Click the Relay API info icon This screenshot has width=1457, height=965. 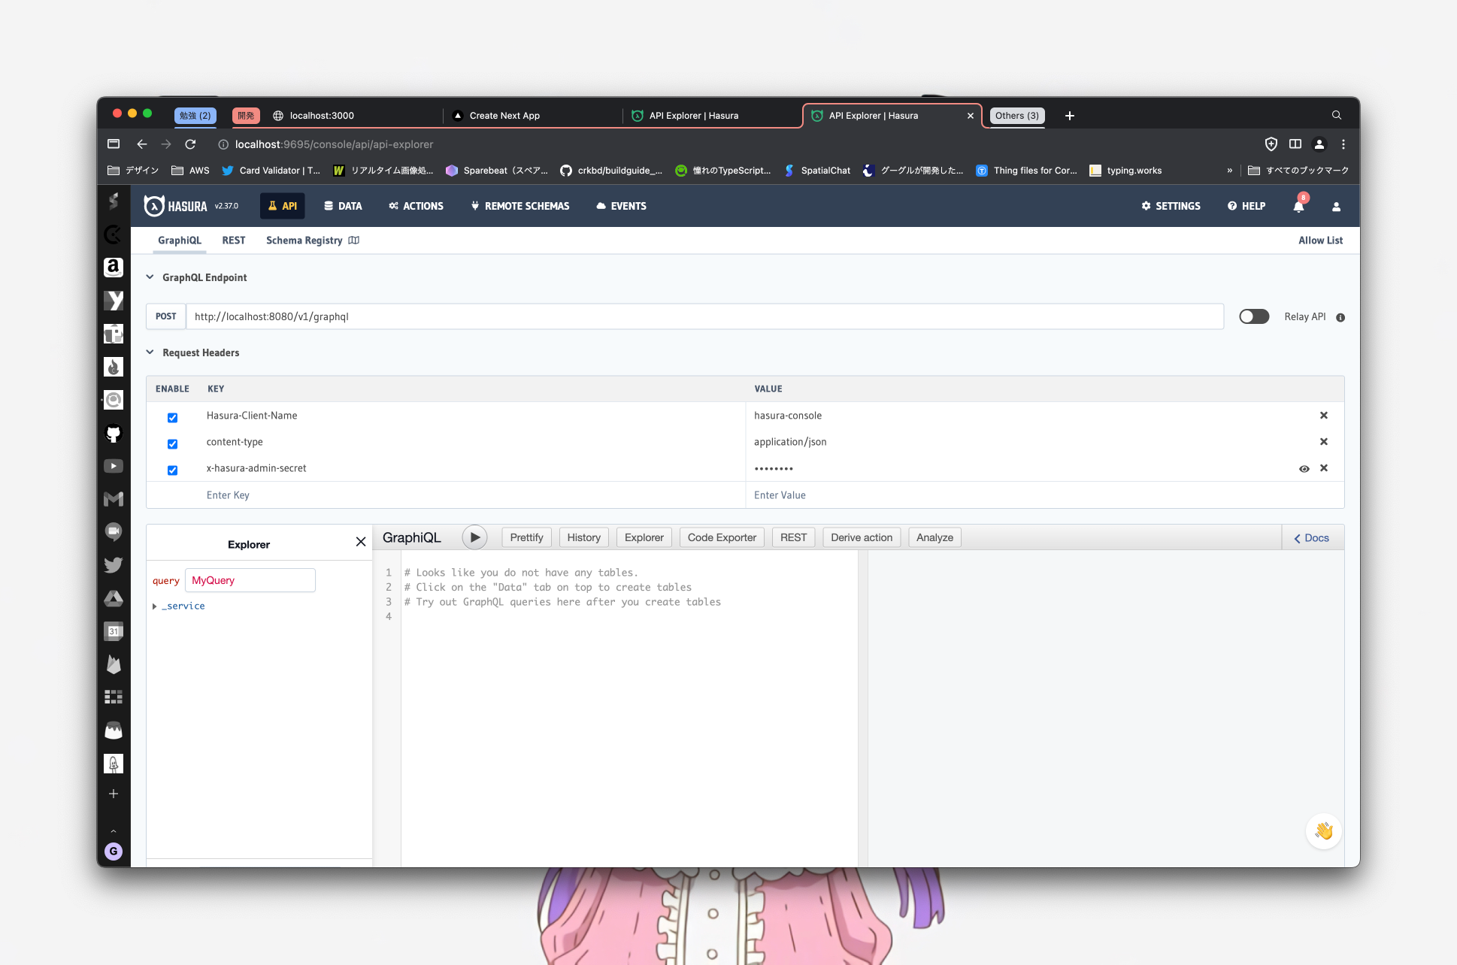point(1340,317)
